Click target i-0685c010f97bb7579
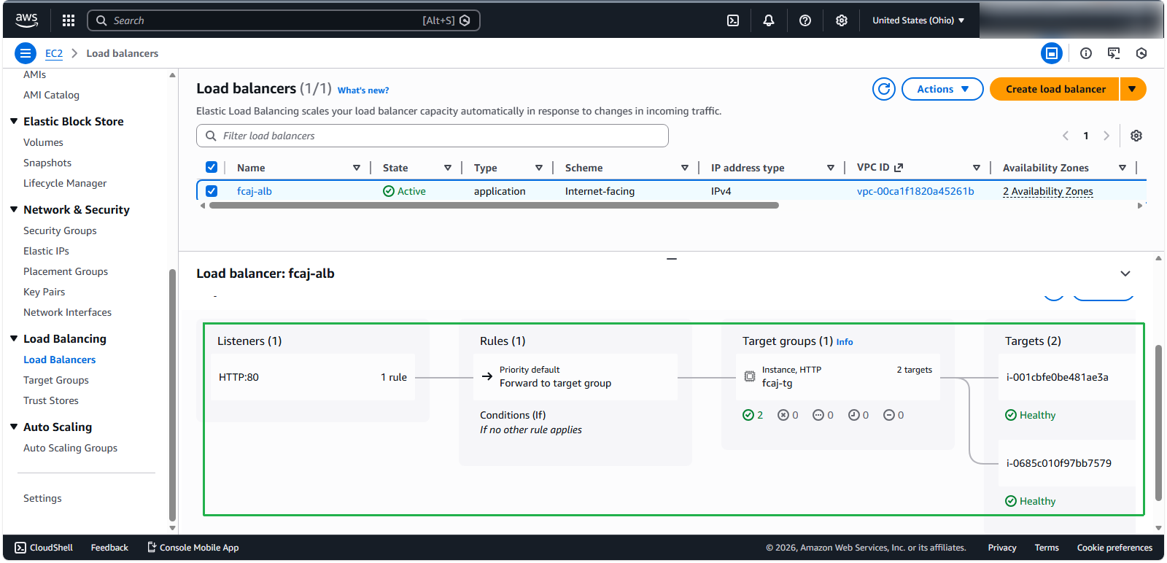 1059,463
